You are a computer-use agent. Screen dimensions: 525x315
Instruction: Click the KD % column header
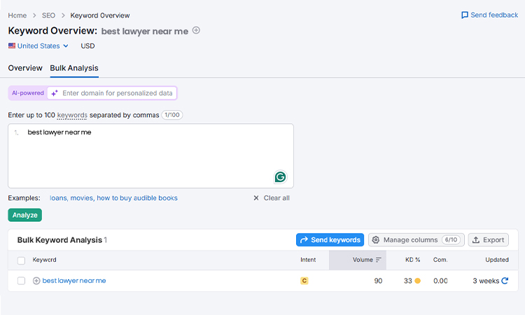pyautogui.click(x=412, y=260)
